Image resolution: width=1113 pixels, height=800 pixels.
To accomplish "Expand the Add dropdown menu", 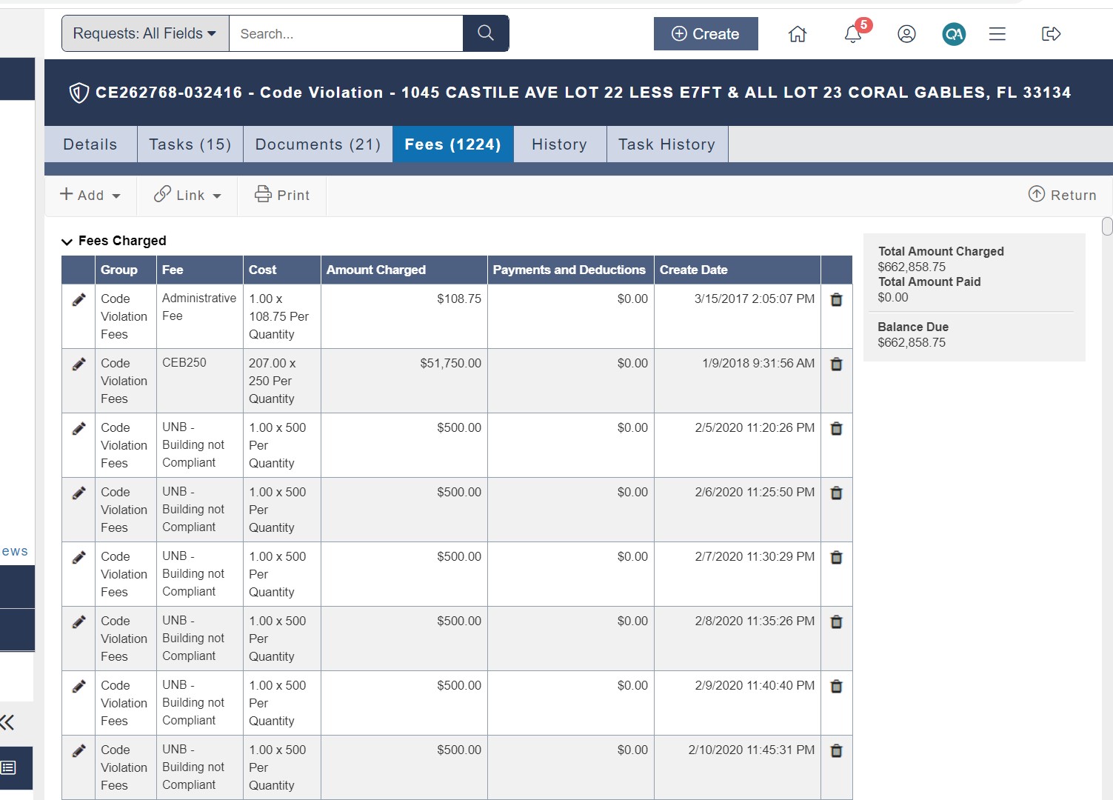I will 90,196.
